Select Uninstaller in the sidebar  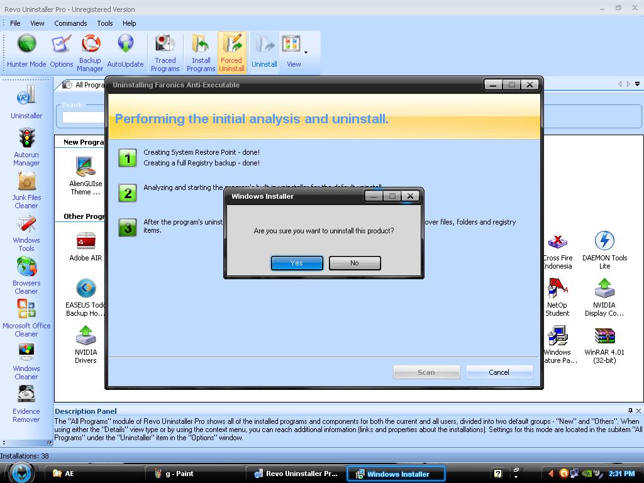coord(26,102)
